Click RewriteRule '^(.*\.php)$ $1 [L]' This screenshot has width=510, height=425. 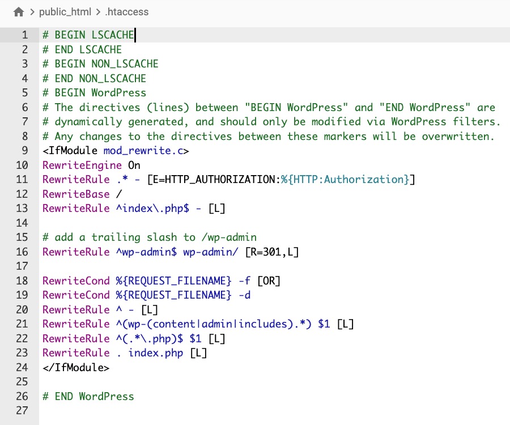[x=134, y=339]
